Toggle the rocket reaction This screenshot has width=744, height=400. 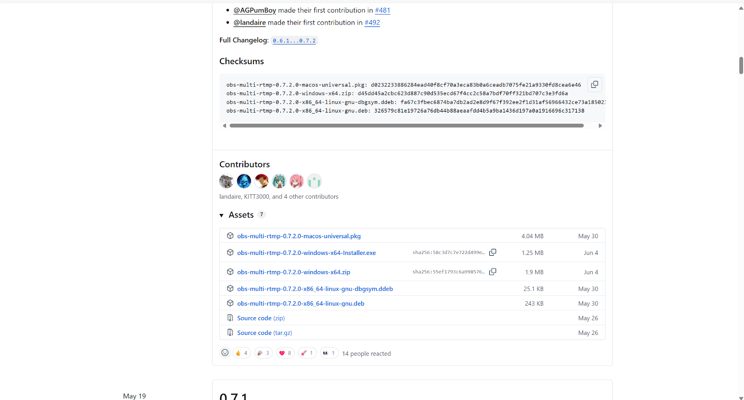[307, 353]
